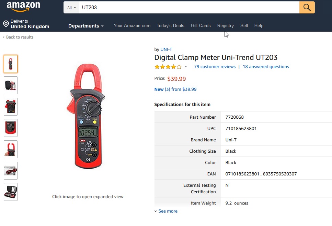
Task: Click the Amazon logo
Action: point(23,7)
